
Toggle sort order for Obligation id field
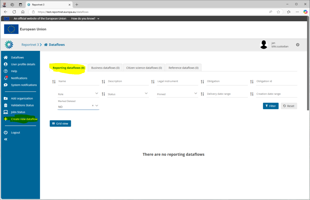click(252, 82)
